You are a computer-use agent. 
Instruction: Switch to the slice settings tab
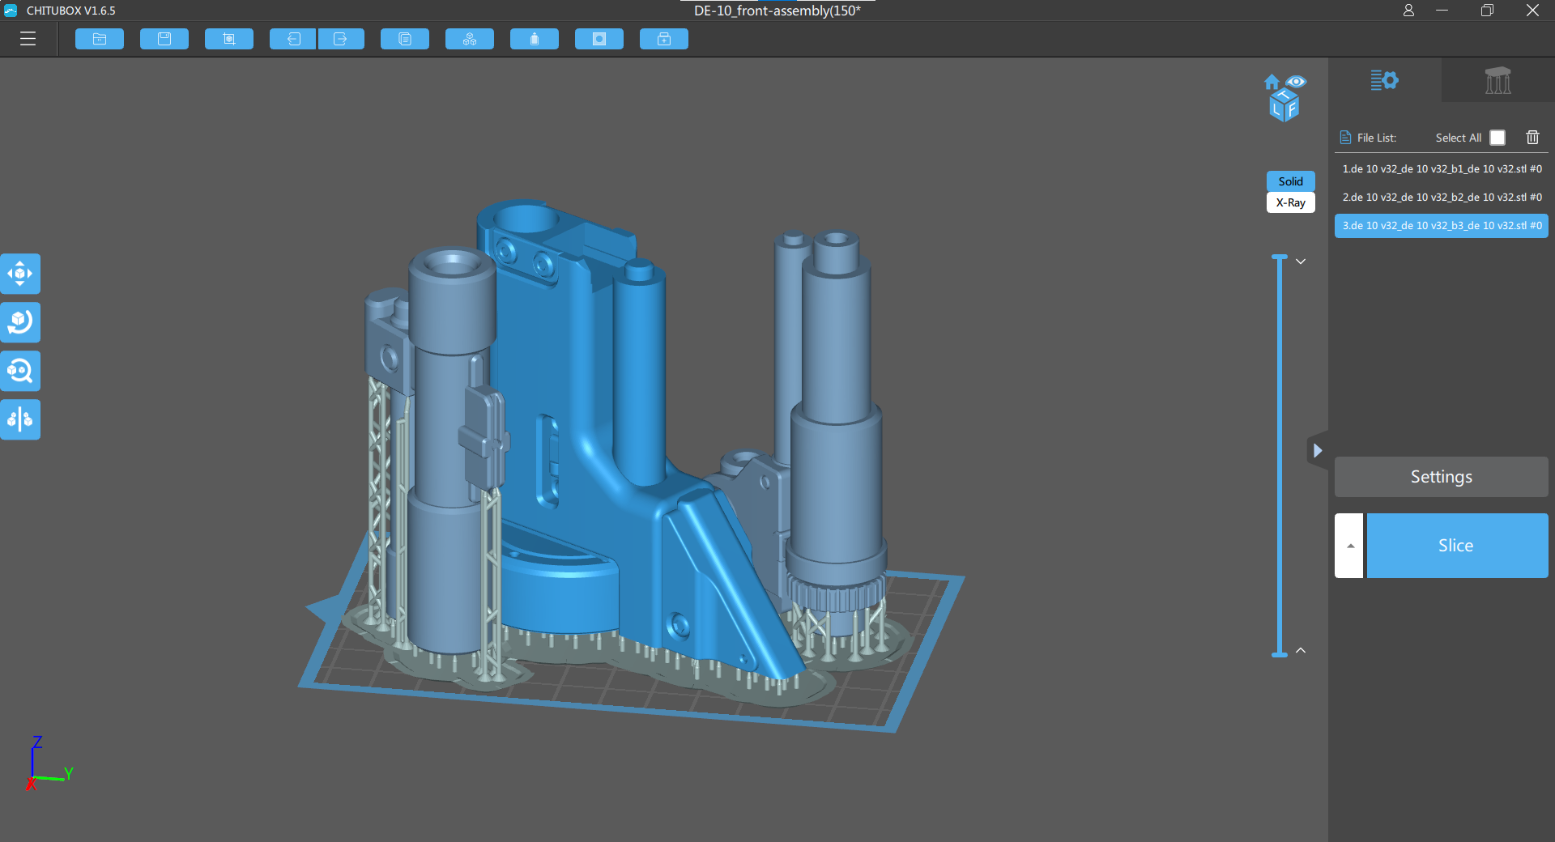pyautogui.click(x=1385, y=80)
